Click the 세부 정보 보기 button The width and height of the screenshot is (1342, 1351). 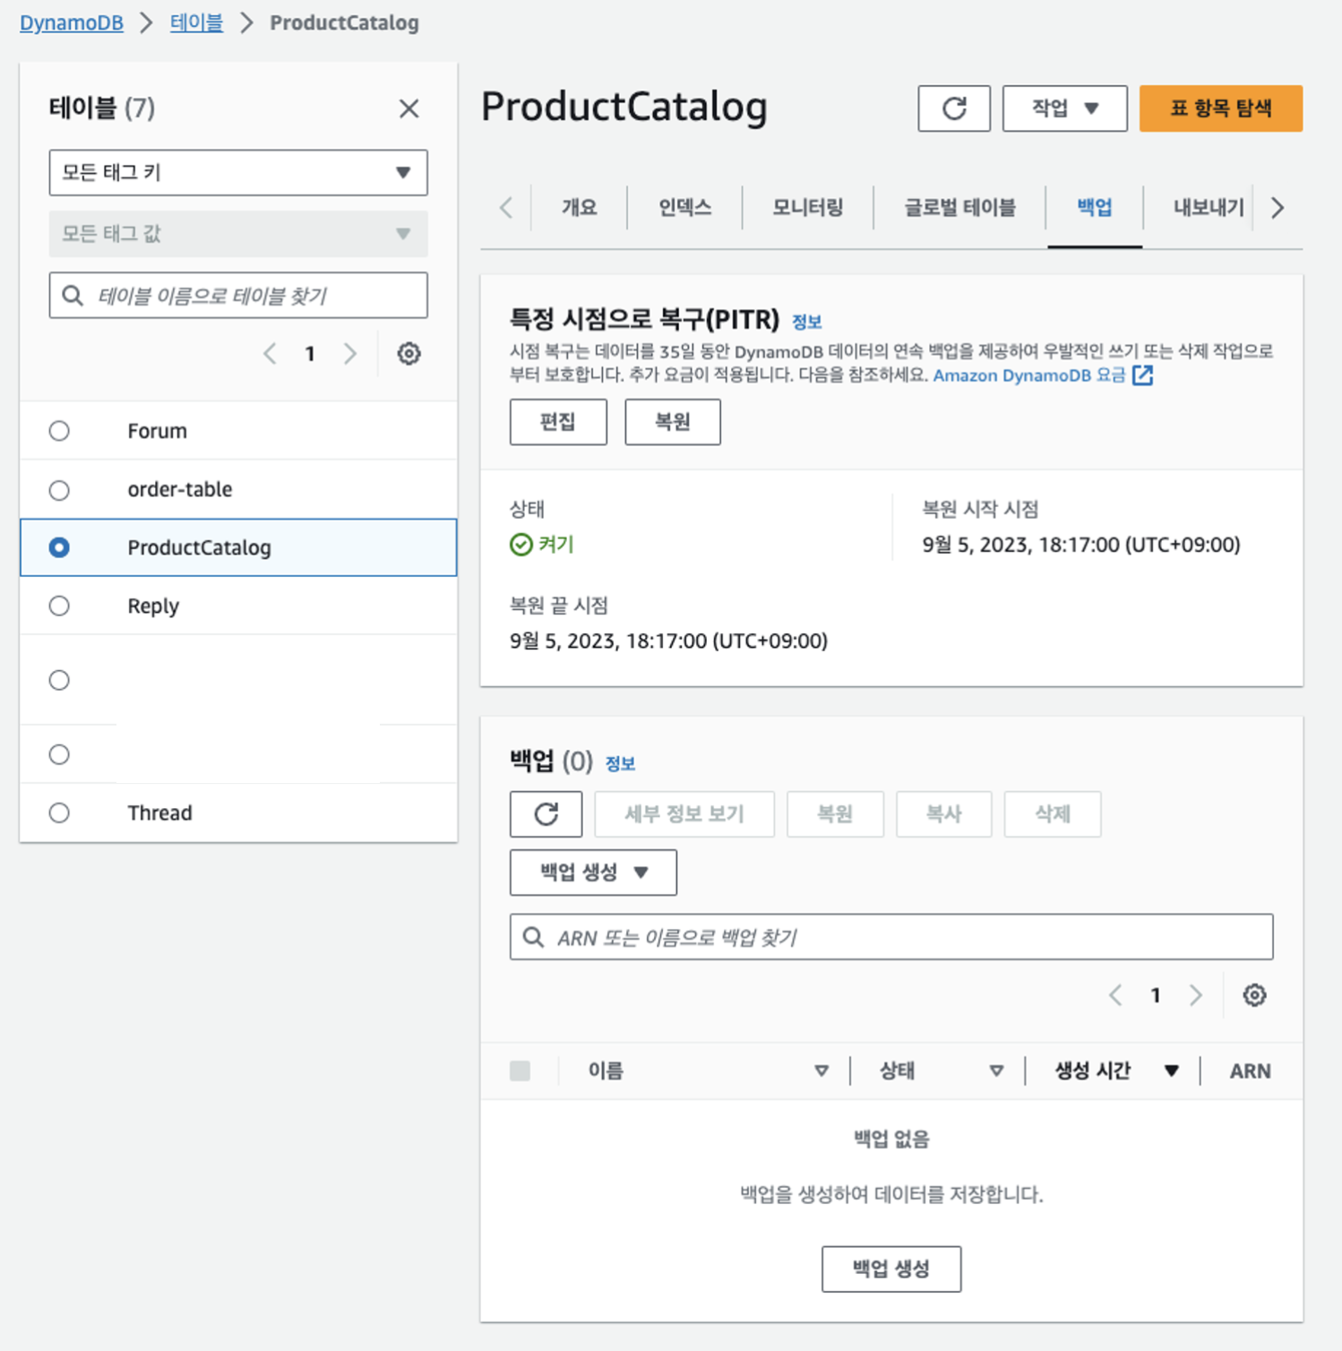[x=684, y=813]
